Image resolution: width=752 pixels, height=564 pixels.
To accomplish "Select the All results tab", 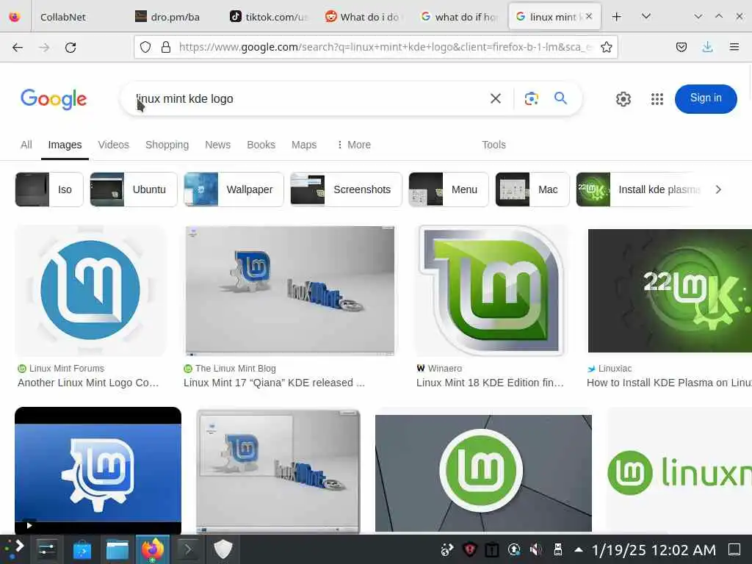I will tap(26, 145).
